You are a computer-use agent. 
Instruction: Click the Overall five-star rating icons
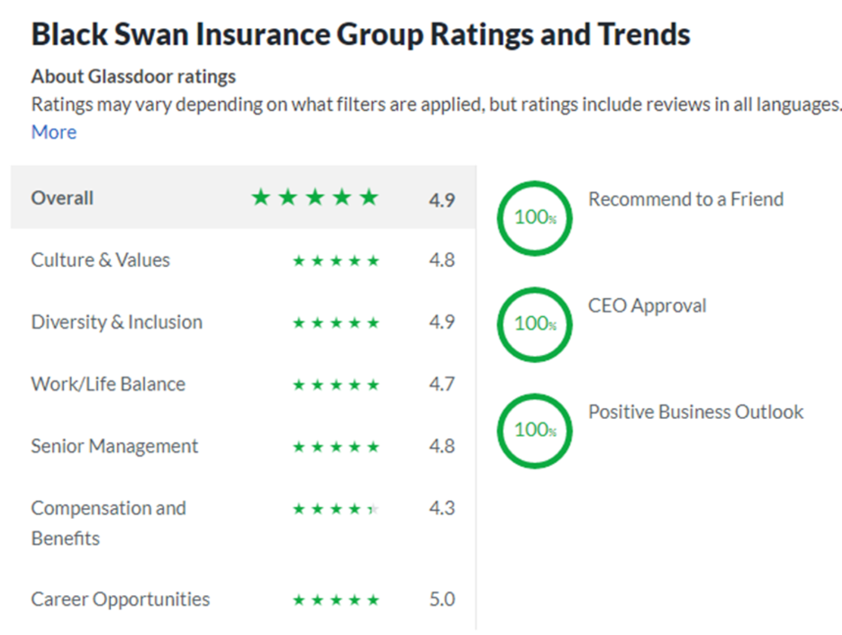pos(315,197)
